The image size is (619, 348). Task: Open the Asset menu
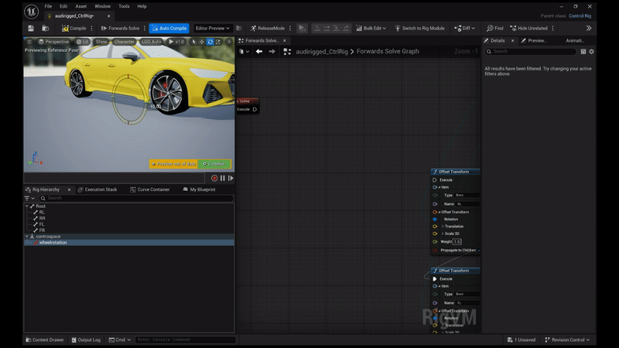[x=81, y=6]
